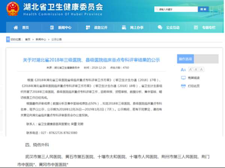
Task: Click the screen reading text link
Action: point(194,78)
